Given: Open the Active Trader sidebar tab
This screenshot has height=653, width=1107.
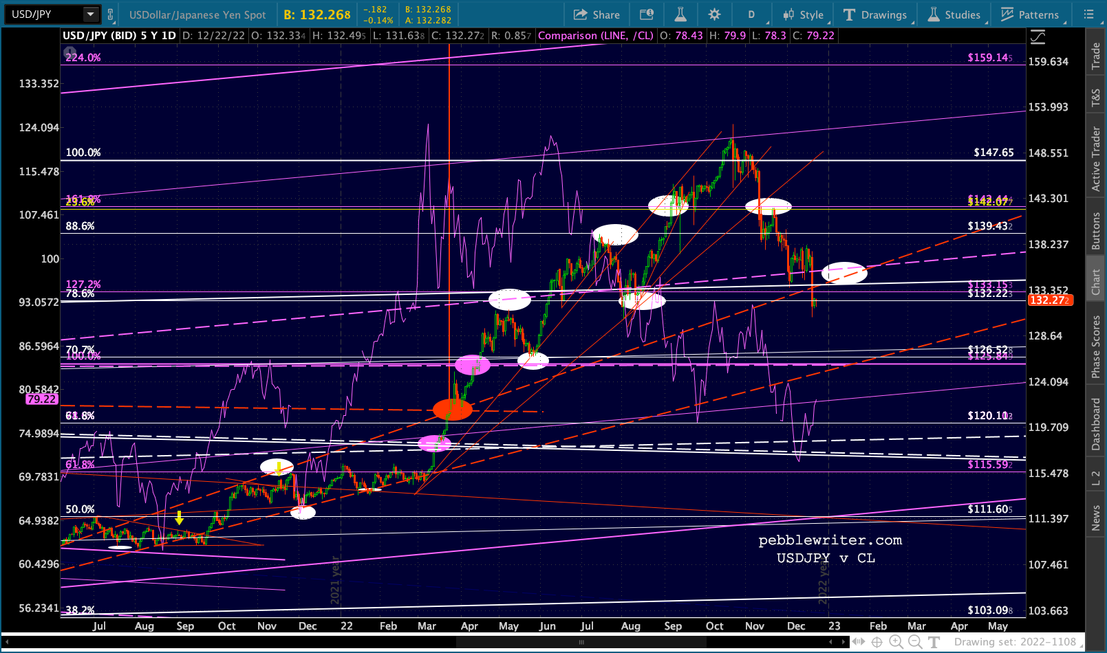Looking at the screenshot, I should coord(1096,159).
